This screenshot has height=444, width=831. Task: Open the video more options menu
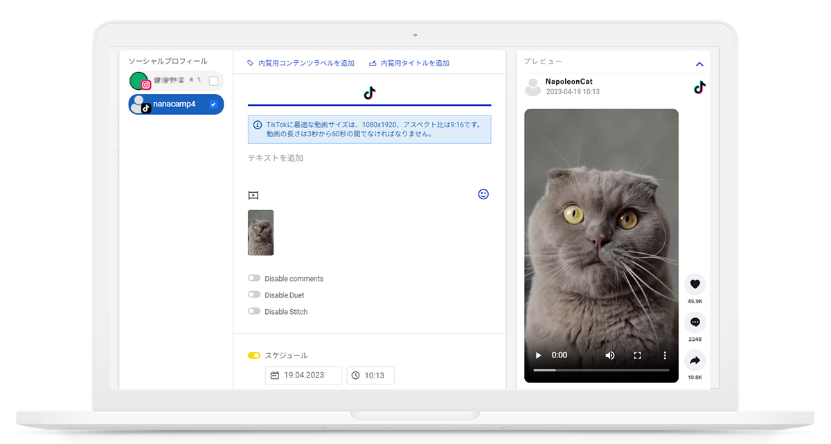pyautogui.click(x=665, y=355)
